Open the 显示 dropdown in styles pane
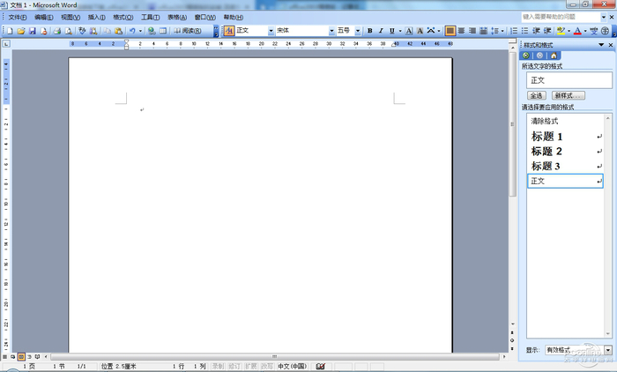Image resolution: width=617 pixels, height=372 pixels. coord(608,350)
